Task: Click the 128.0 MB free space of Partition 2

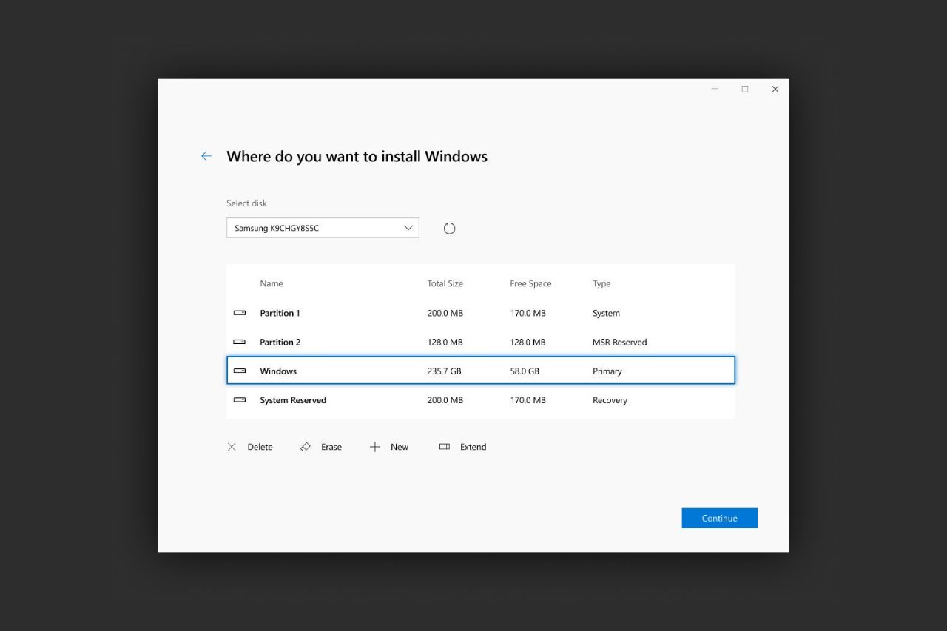Action: click(528, 342)
